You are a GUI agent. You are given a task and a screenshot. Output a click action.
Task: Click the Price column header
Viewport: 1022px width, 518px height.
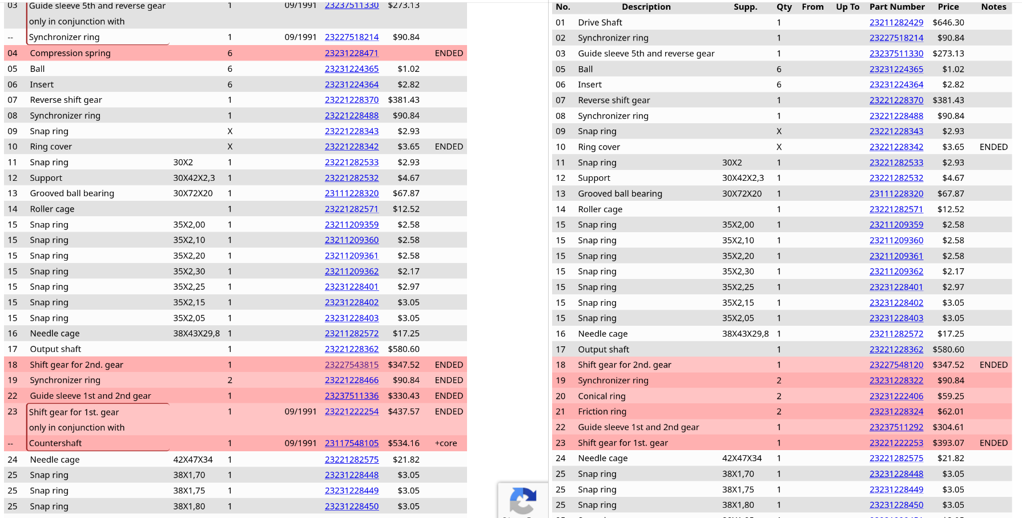click(x=948, y=7)
